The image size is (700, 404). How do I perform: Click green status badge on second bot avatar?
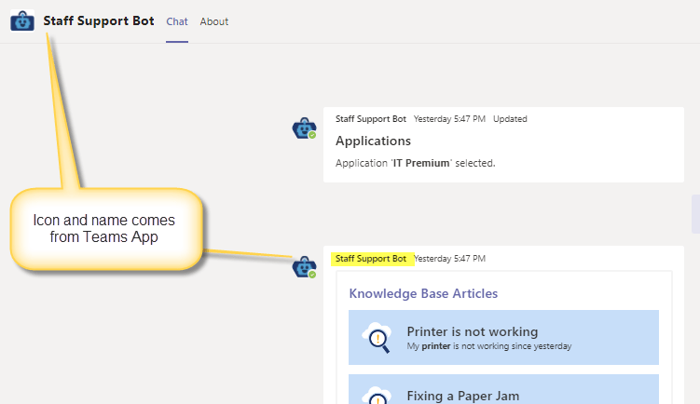(x=312, y=275)
